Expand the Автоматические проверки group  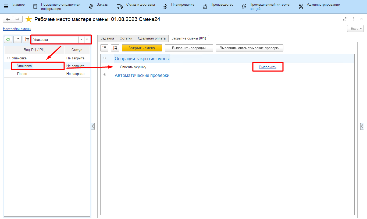coord(105,75)
